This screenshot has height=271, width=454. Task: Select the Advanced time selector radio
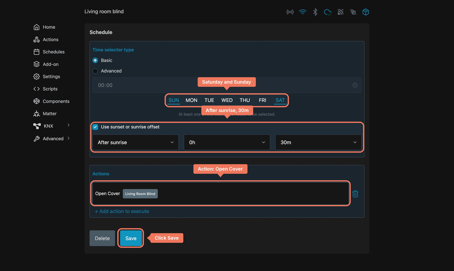coord(95,71)
